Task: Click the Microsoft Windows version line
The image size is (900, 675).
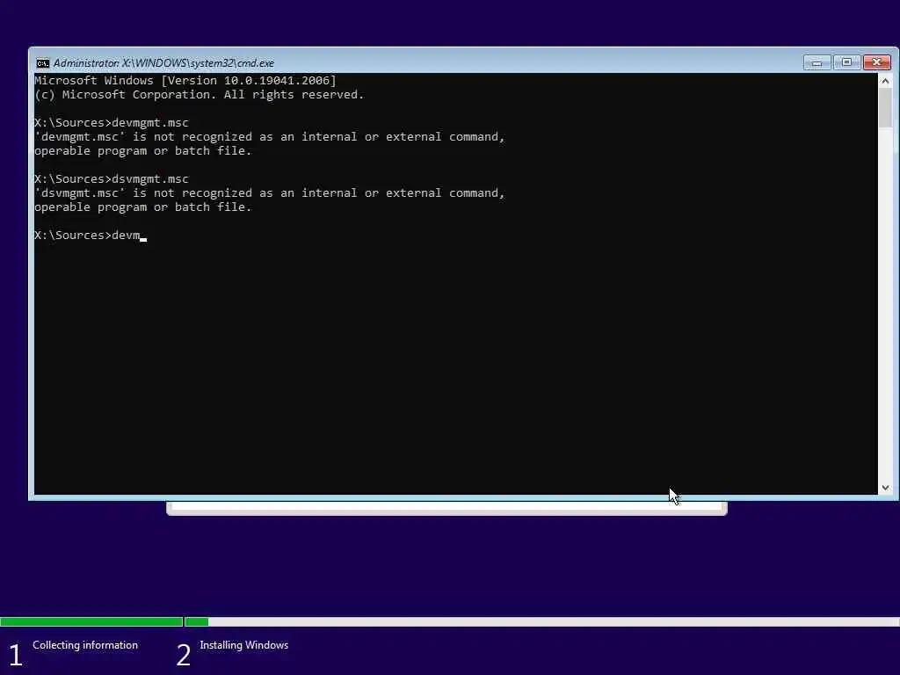Action: point(185,80)
